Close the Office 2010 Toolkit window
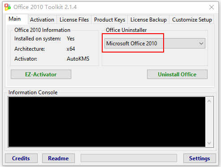221x167 pixels. click(212, 7)
